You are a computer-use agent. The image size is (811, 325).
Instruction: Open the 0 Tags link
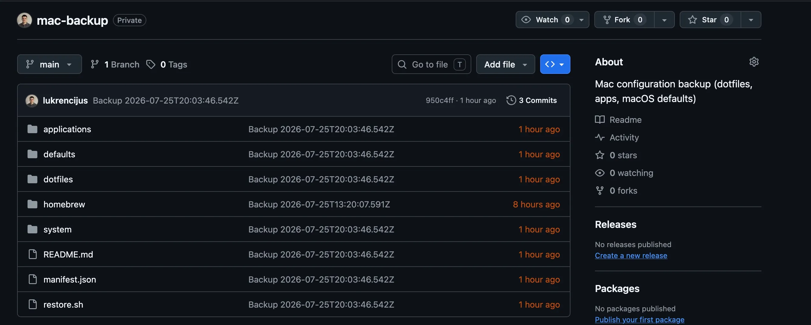(167, 64)
